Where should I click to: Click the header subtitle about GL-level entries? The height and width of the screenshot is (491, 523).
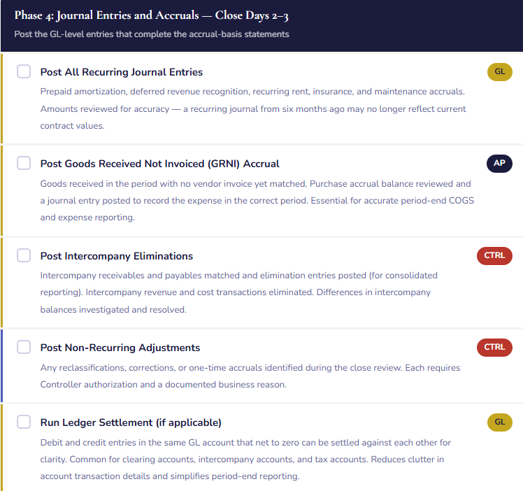point(151,34)
